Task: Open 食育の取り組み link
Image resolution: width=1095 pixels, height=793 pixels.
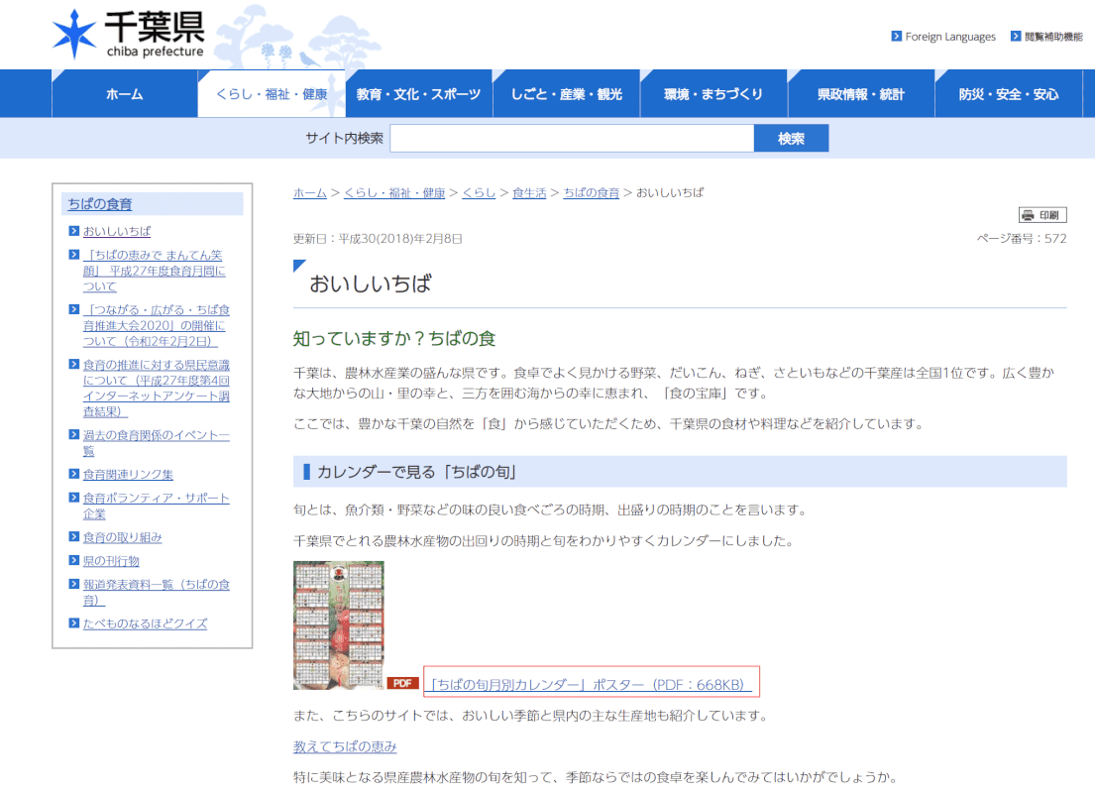Action: pos(122,537)
